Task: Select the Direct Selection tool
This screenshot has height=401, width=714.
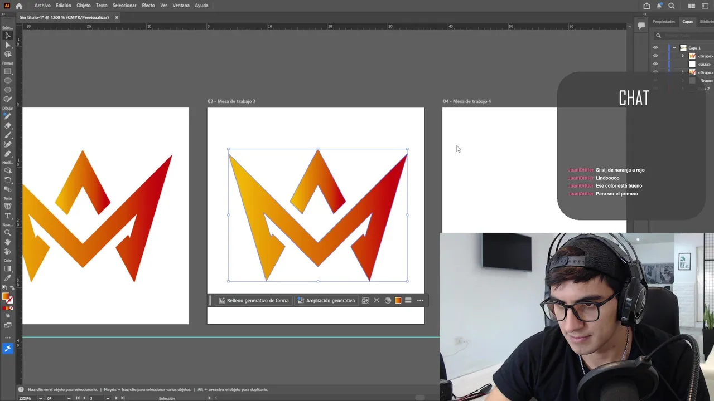Action: click(x=8, y=45)
